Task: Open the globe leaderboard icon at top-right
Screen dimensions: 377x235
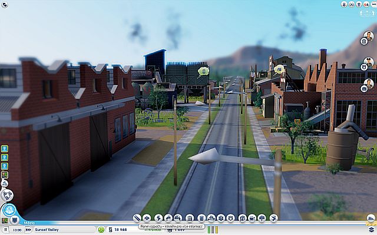Action: point(352,4)
